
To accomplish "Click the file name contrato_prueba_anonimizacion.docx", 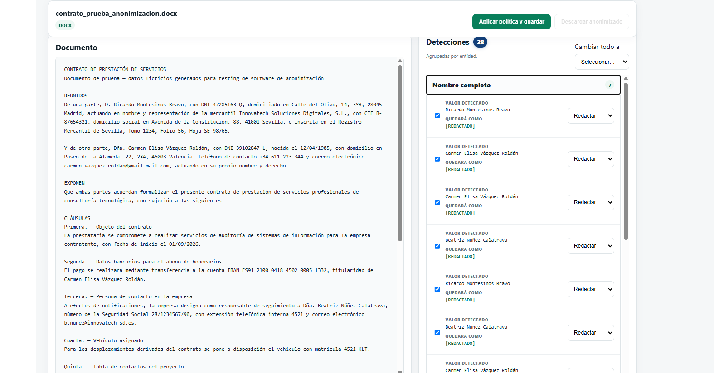I will (116, 14).
